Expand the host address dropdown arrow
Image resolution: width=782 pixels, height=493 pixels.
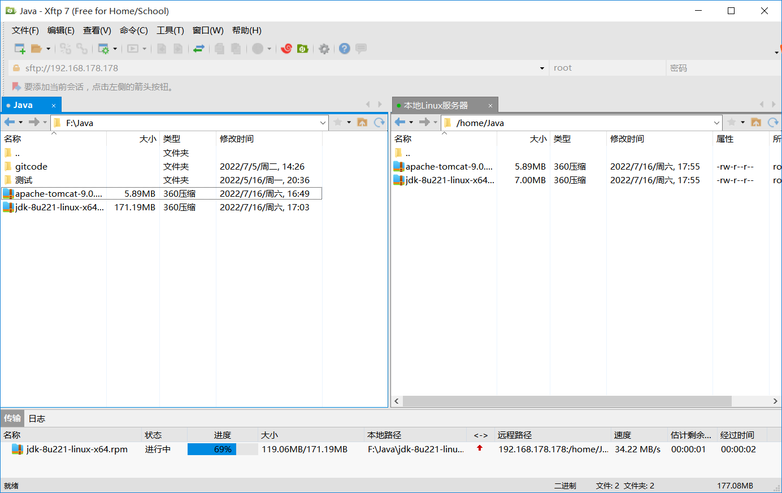pos(542,68)
